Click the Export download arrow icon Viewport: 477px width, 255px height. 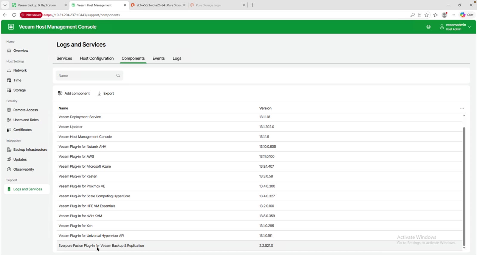[99, 93]
